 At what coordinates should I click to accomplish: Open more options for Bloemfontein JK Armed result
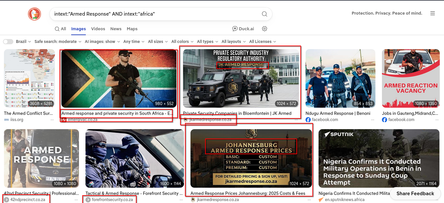[296, 120]
